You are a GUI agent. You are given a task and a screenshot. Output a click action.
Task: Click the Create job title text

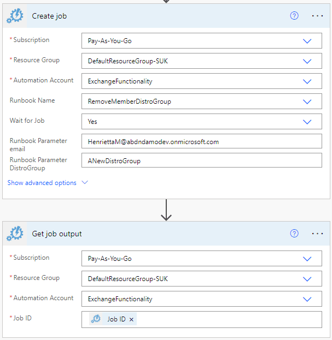(49, 16)
